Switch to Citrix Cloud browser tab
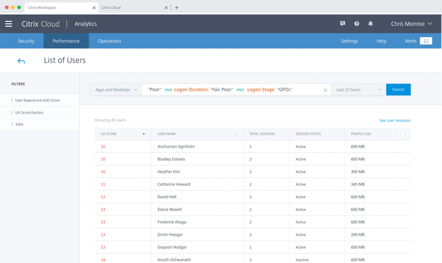Image resolution: width=442 pixels, height=263 pixels. coord(134,8)
